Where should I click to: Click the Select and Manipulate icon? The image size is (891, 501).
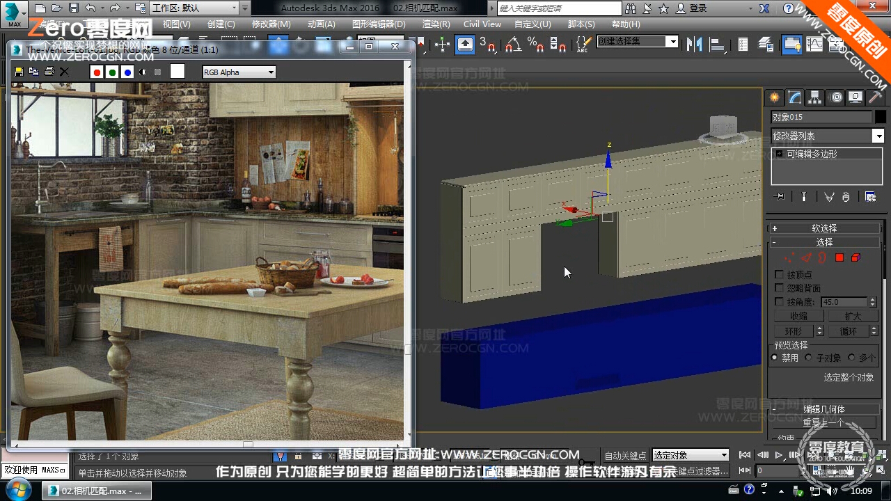pyautogui.click(x=443, y=45)
